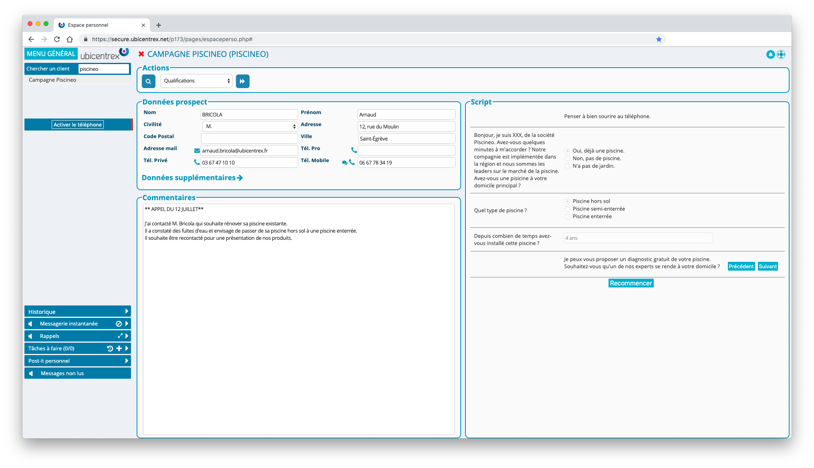
Task: Select the Espace personnel browser tab
Action: point(102,25)
